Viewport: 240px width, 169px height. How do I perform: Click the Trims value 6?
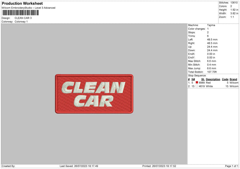(208, 36)
